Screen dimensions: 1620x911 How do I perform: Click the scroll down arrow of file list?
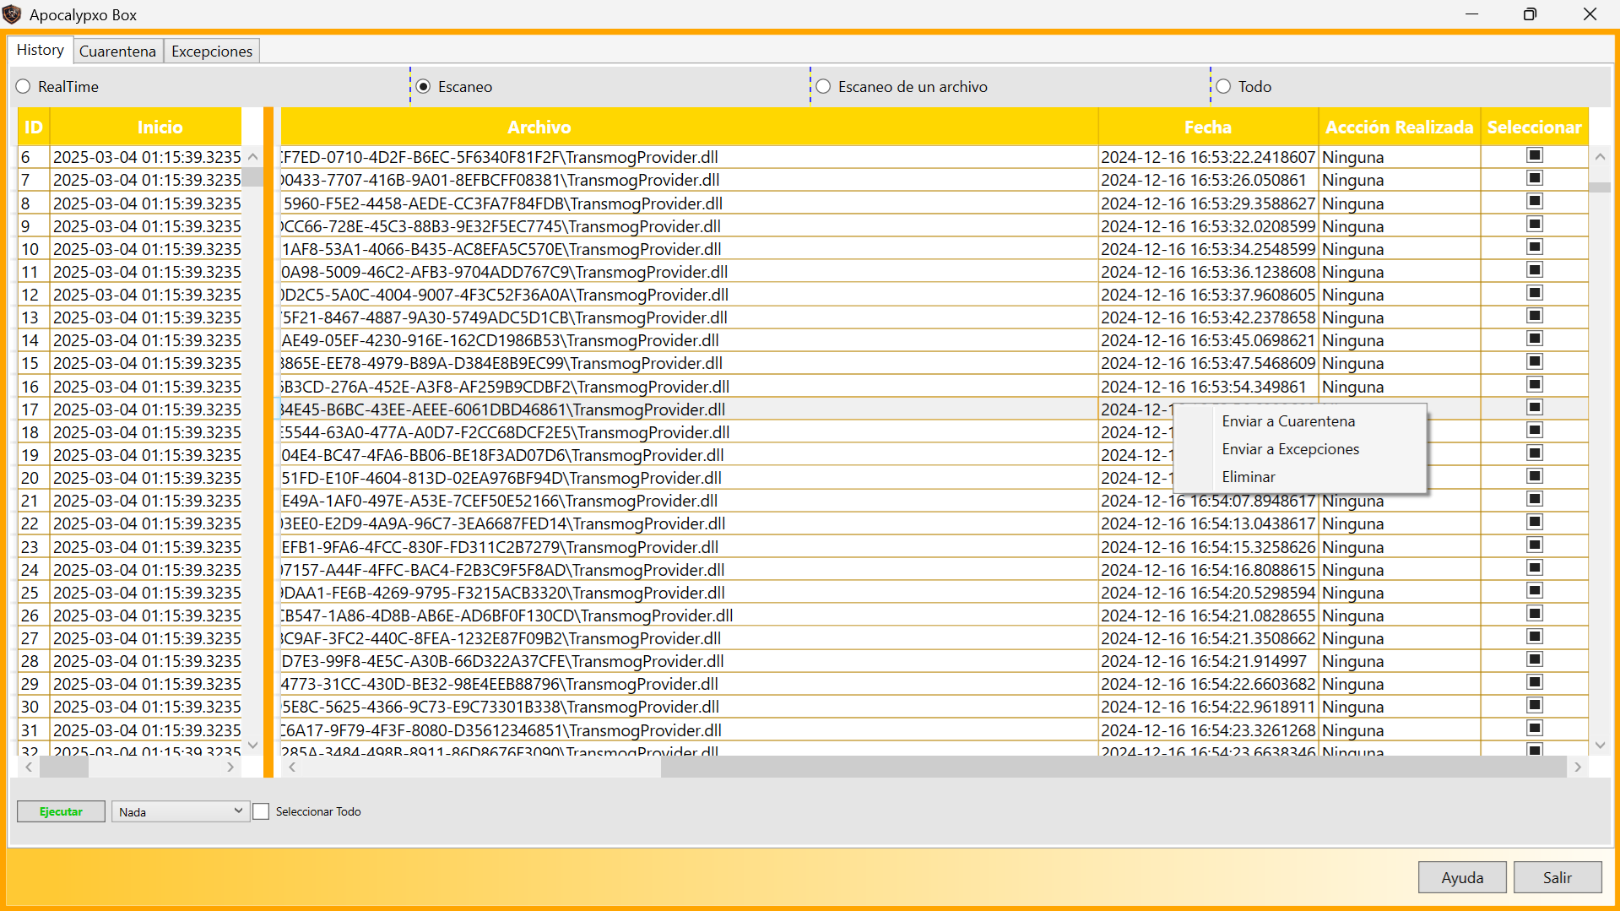[x=1600, y=746]
